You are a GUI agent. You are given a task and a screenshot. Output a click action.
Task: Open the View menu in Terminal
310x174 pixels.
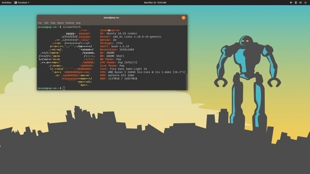[x=53, y=23]
